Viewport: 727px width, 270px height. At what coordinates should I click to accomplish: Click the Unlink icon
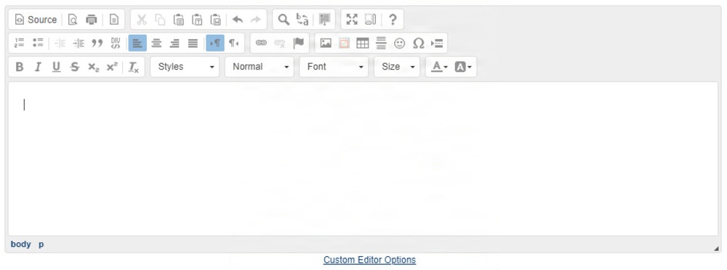(x=280, y=43)
